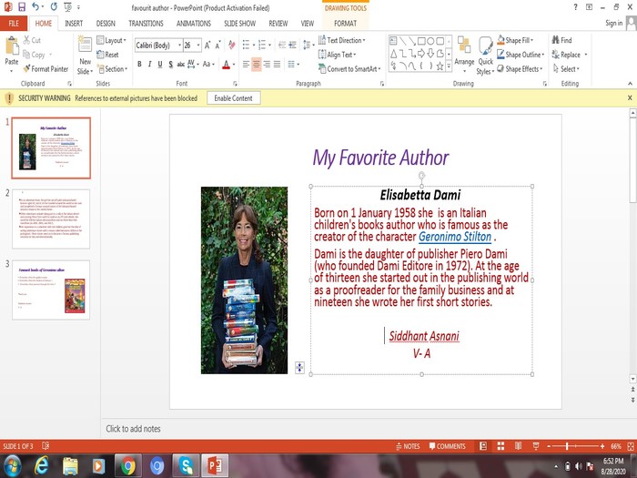Click Sign in
Viewport: 637px width, 478px height.
(613, 23)
